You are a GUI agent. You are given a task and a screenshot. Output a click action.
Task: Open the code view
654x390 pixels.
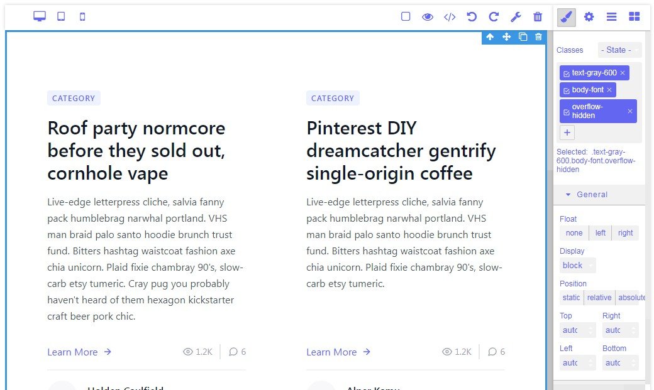449,17
